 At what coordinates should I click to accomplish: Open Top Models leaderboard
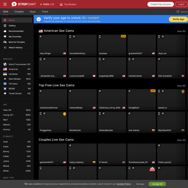tap(68, 4)
